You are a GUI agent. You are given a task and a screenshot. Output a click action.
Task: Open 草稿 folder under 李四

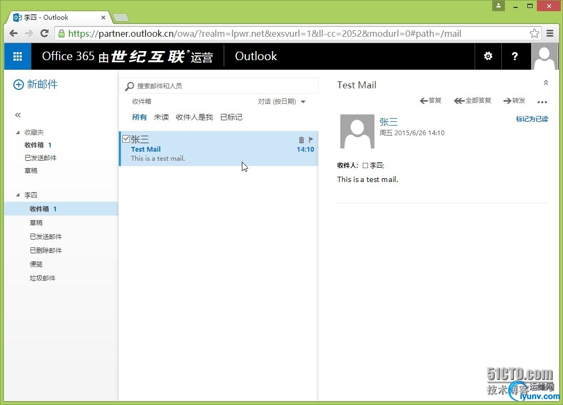(36, 223)
